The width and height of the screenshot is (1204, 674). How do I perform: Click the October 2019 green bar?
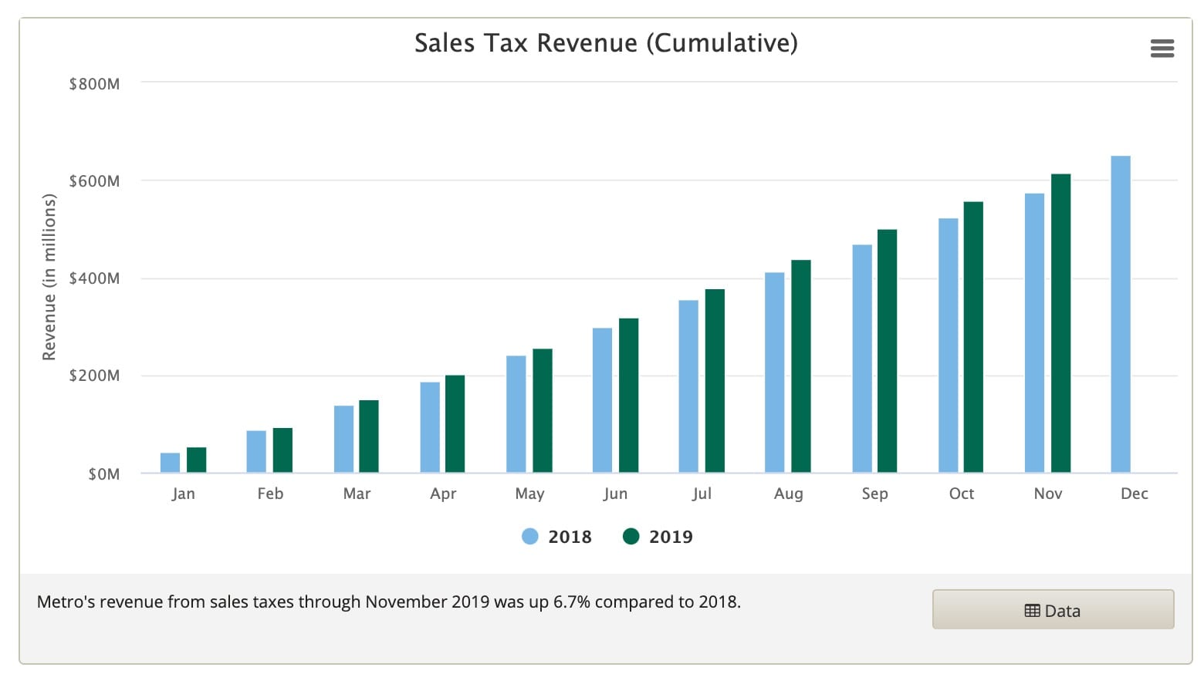973,337
